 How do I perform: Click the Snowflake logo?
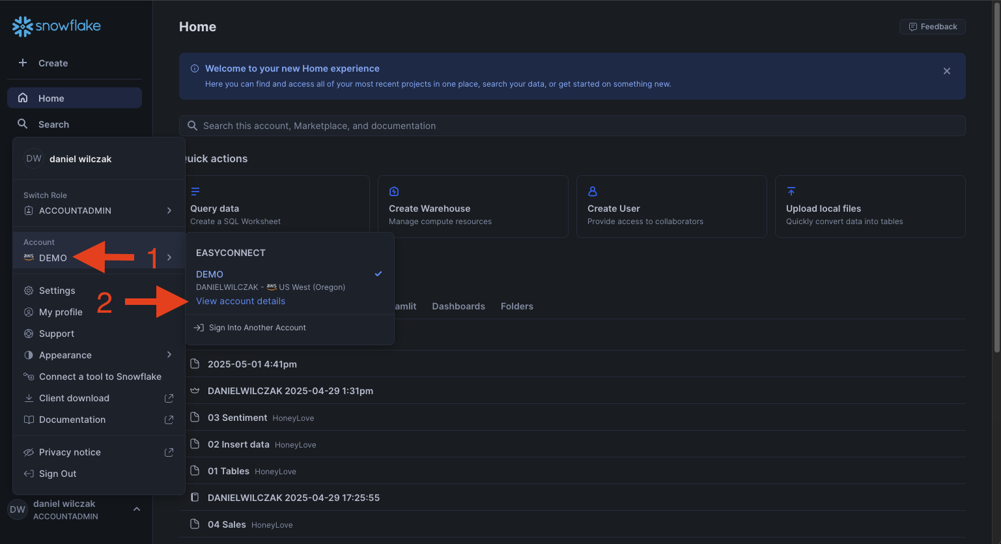point(57,26)
